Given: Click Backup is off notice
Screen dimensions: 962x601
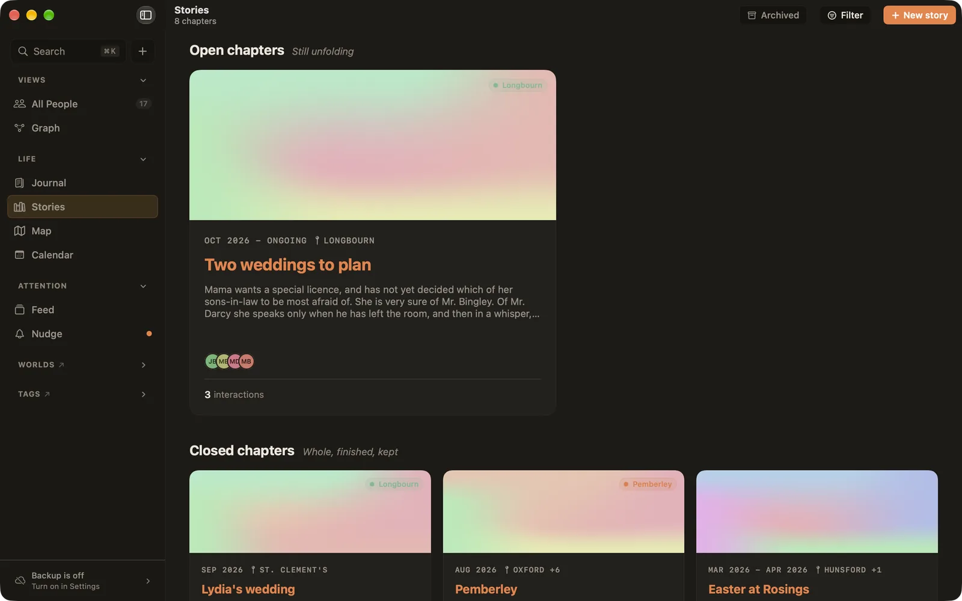Looking at the screenshot, I should [82, 581].
